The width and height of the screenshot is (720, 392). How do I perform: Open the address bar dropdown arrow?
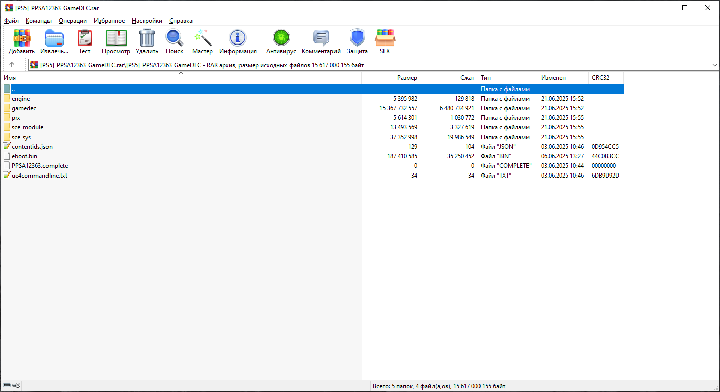[715, 65]
